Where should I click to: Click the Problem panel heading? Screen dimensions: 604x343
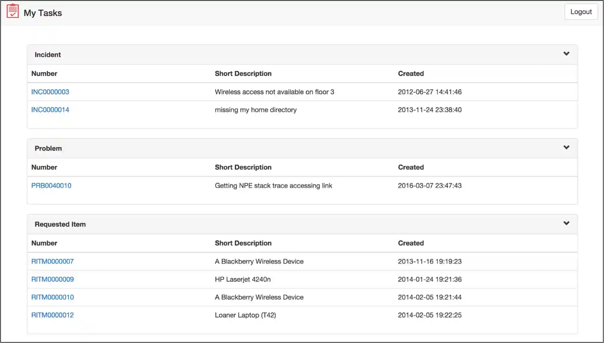pos(48,148)
